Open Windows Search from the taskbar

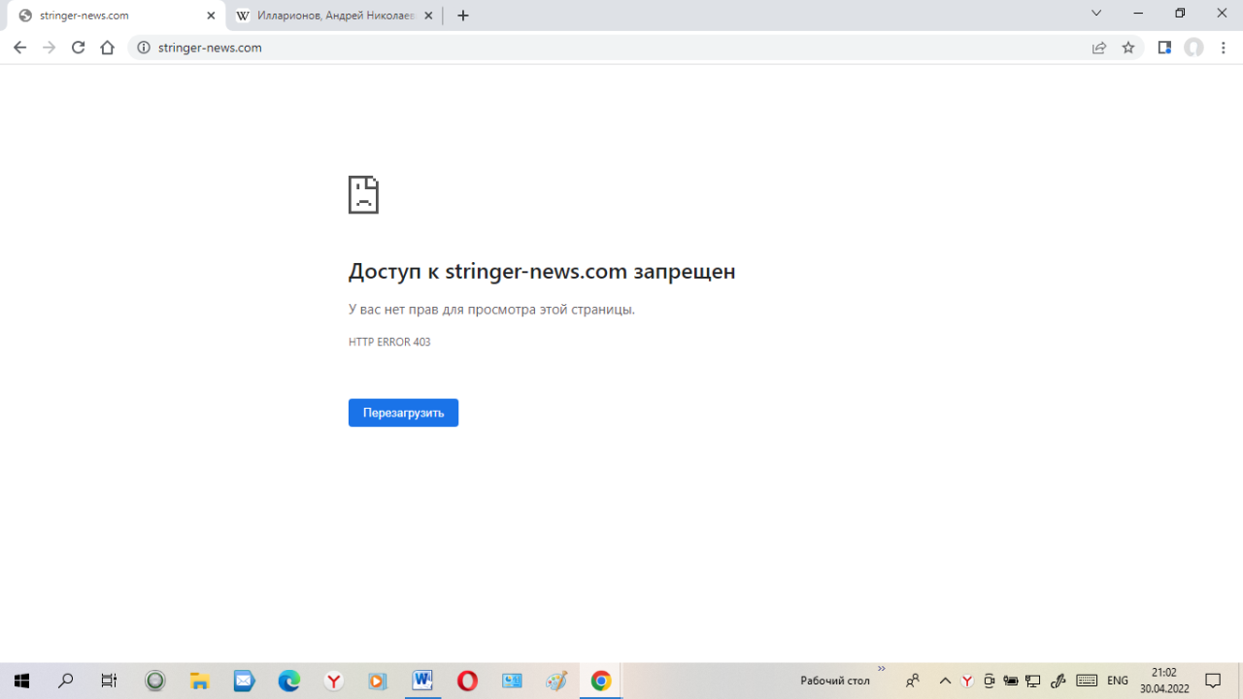[x=66, y=681]
